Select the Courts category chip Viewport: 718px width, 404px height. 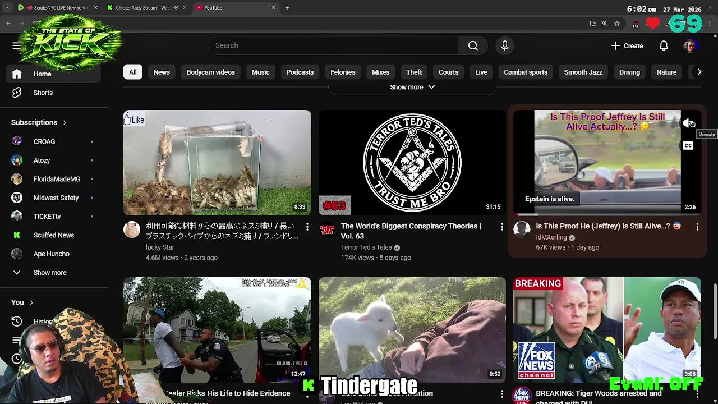coord(449,72)
